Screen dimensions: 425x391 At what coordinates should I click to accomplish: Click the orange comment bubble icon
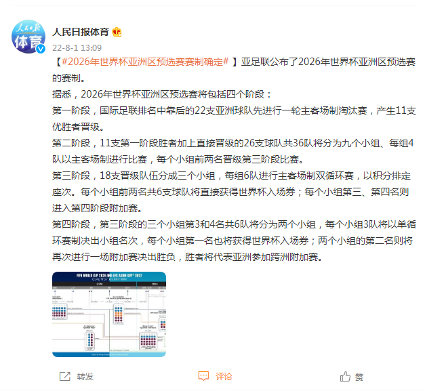click(x=203, y=376)
